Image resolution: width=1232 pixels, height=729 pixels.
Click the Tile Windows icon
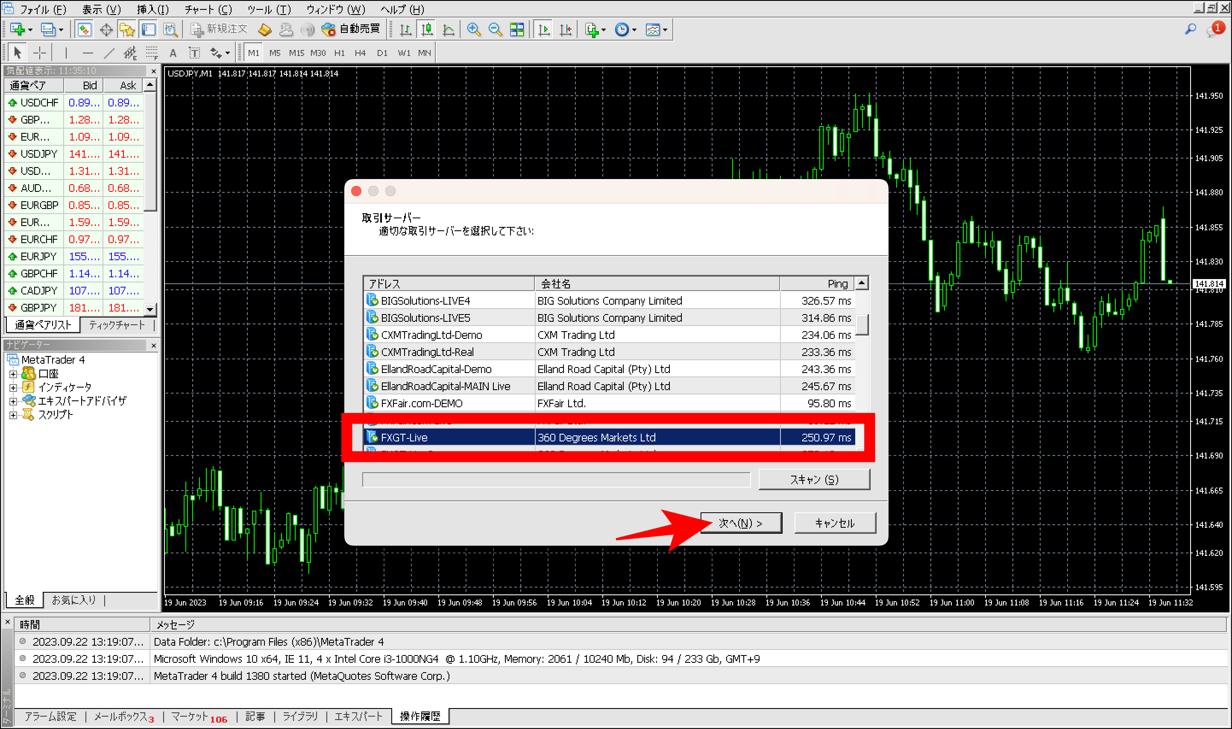pyautogui.click(x=516, y=29)
